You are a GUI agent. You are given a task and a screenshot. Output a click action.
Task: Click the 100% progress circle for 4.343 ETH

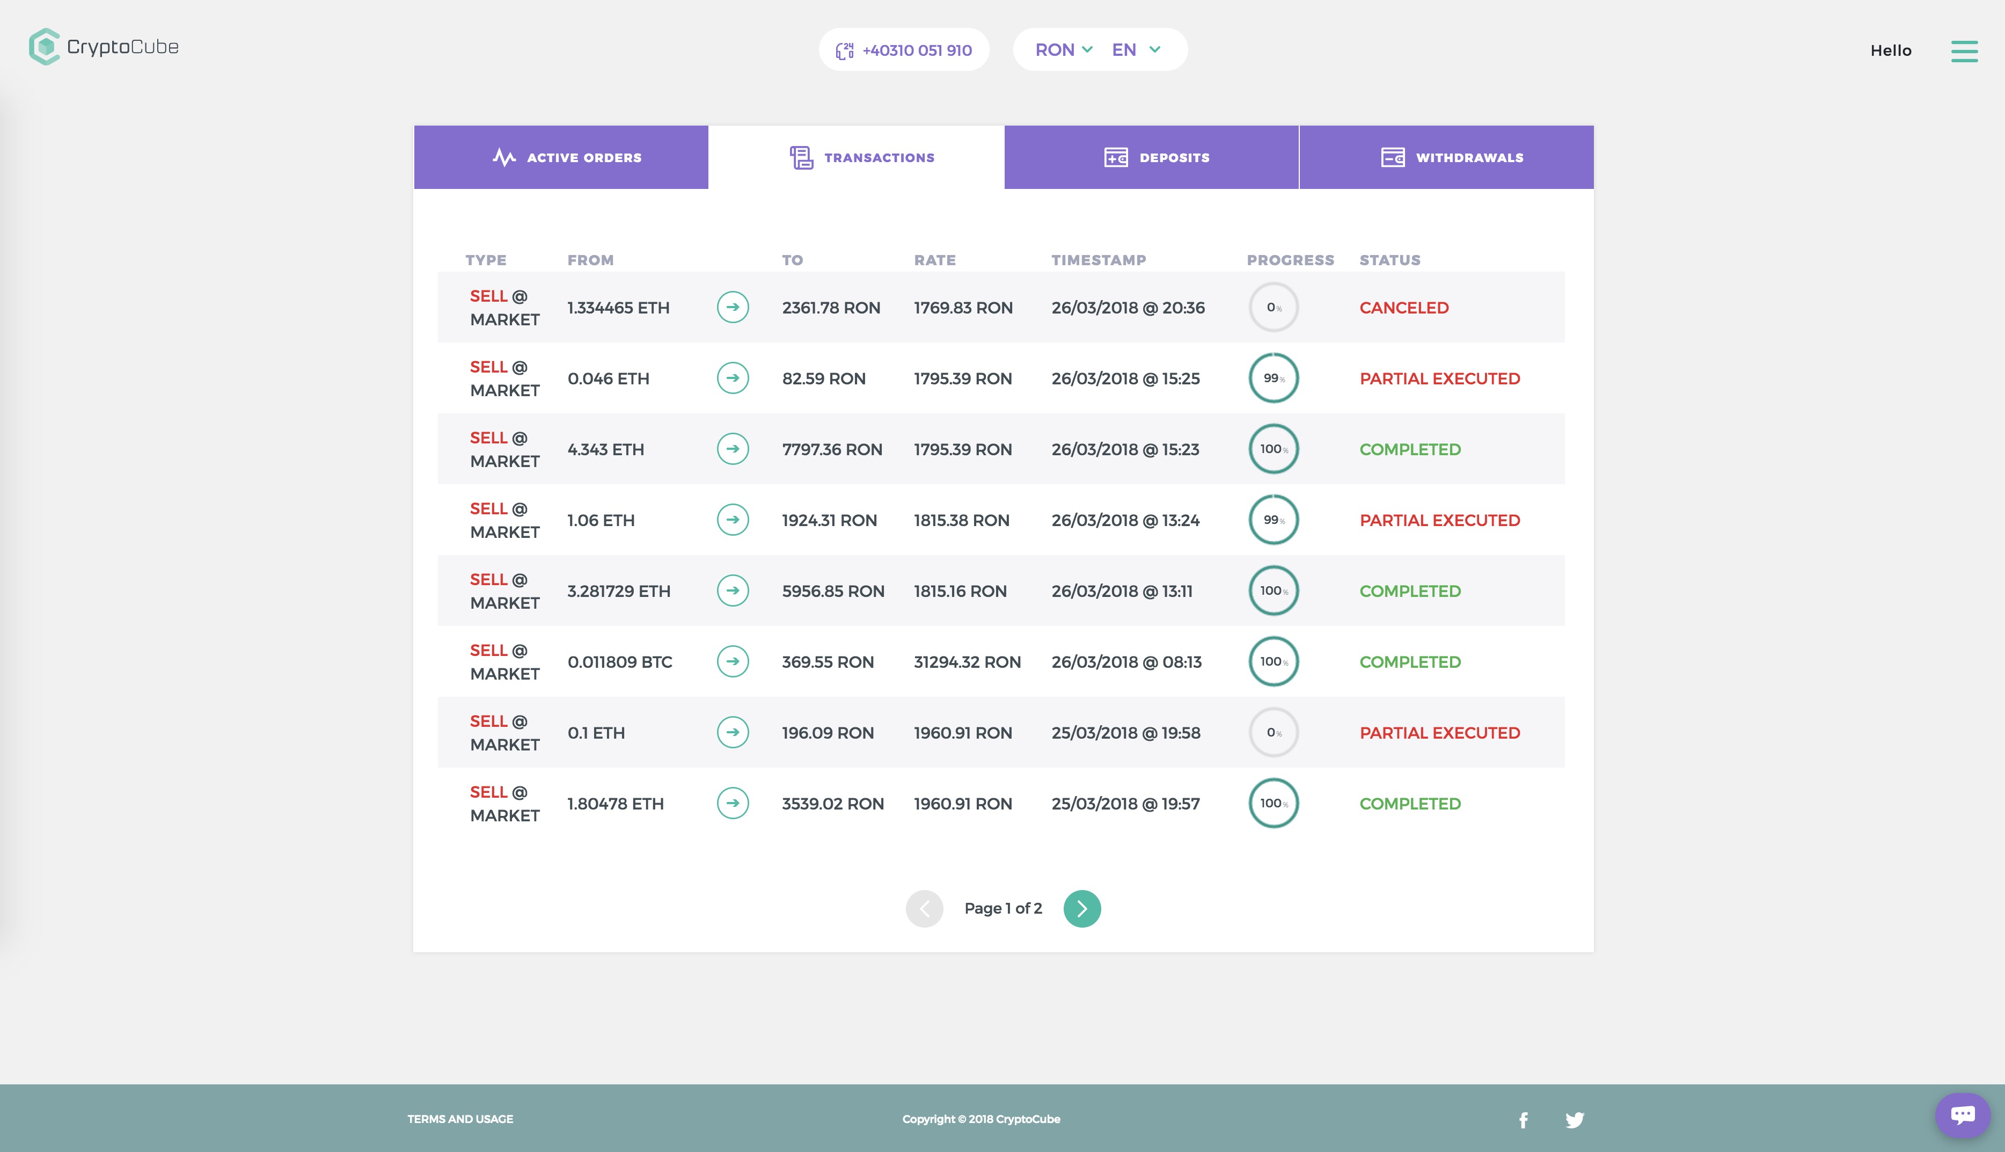1274,449
